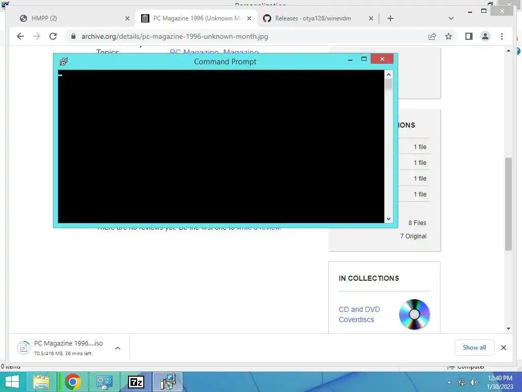Image resolution: width=522 pixels, height=392 pixels.
Task: Switch to PC Magazine 1996 tab
Action: [x=196, y=18]
